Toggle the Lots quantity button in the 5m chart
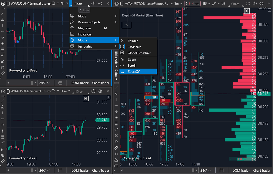273x174 pixels. click(192, 4)
